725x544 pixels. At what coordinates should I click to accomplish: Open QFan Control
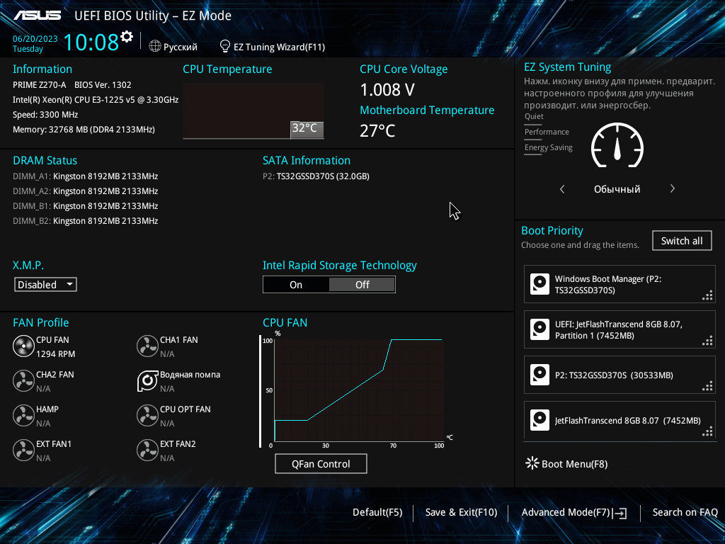point(321,464)
